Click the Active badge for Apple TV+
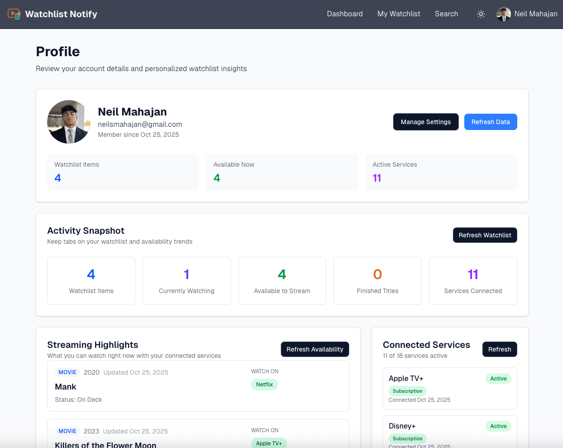Image resolution: width=563 pixels, height=448 pixels. point(498,379)
